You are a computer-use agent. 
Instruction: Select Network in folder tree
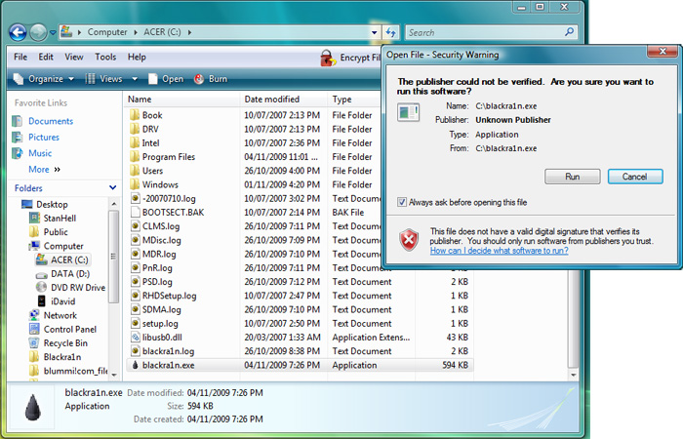(x=60, y=315)
